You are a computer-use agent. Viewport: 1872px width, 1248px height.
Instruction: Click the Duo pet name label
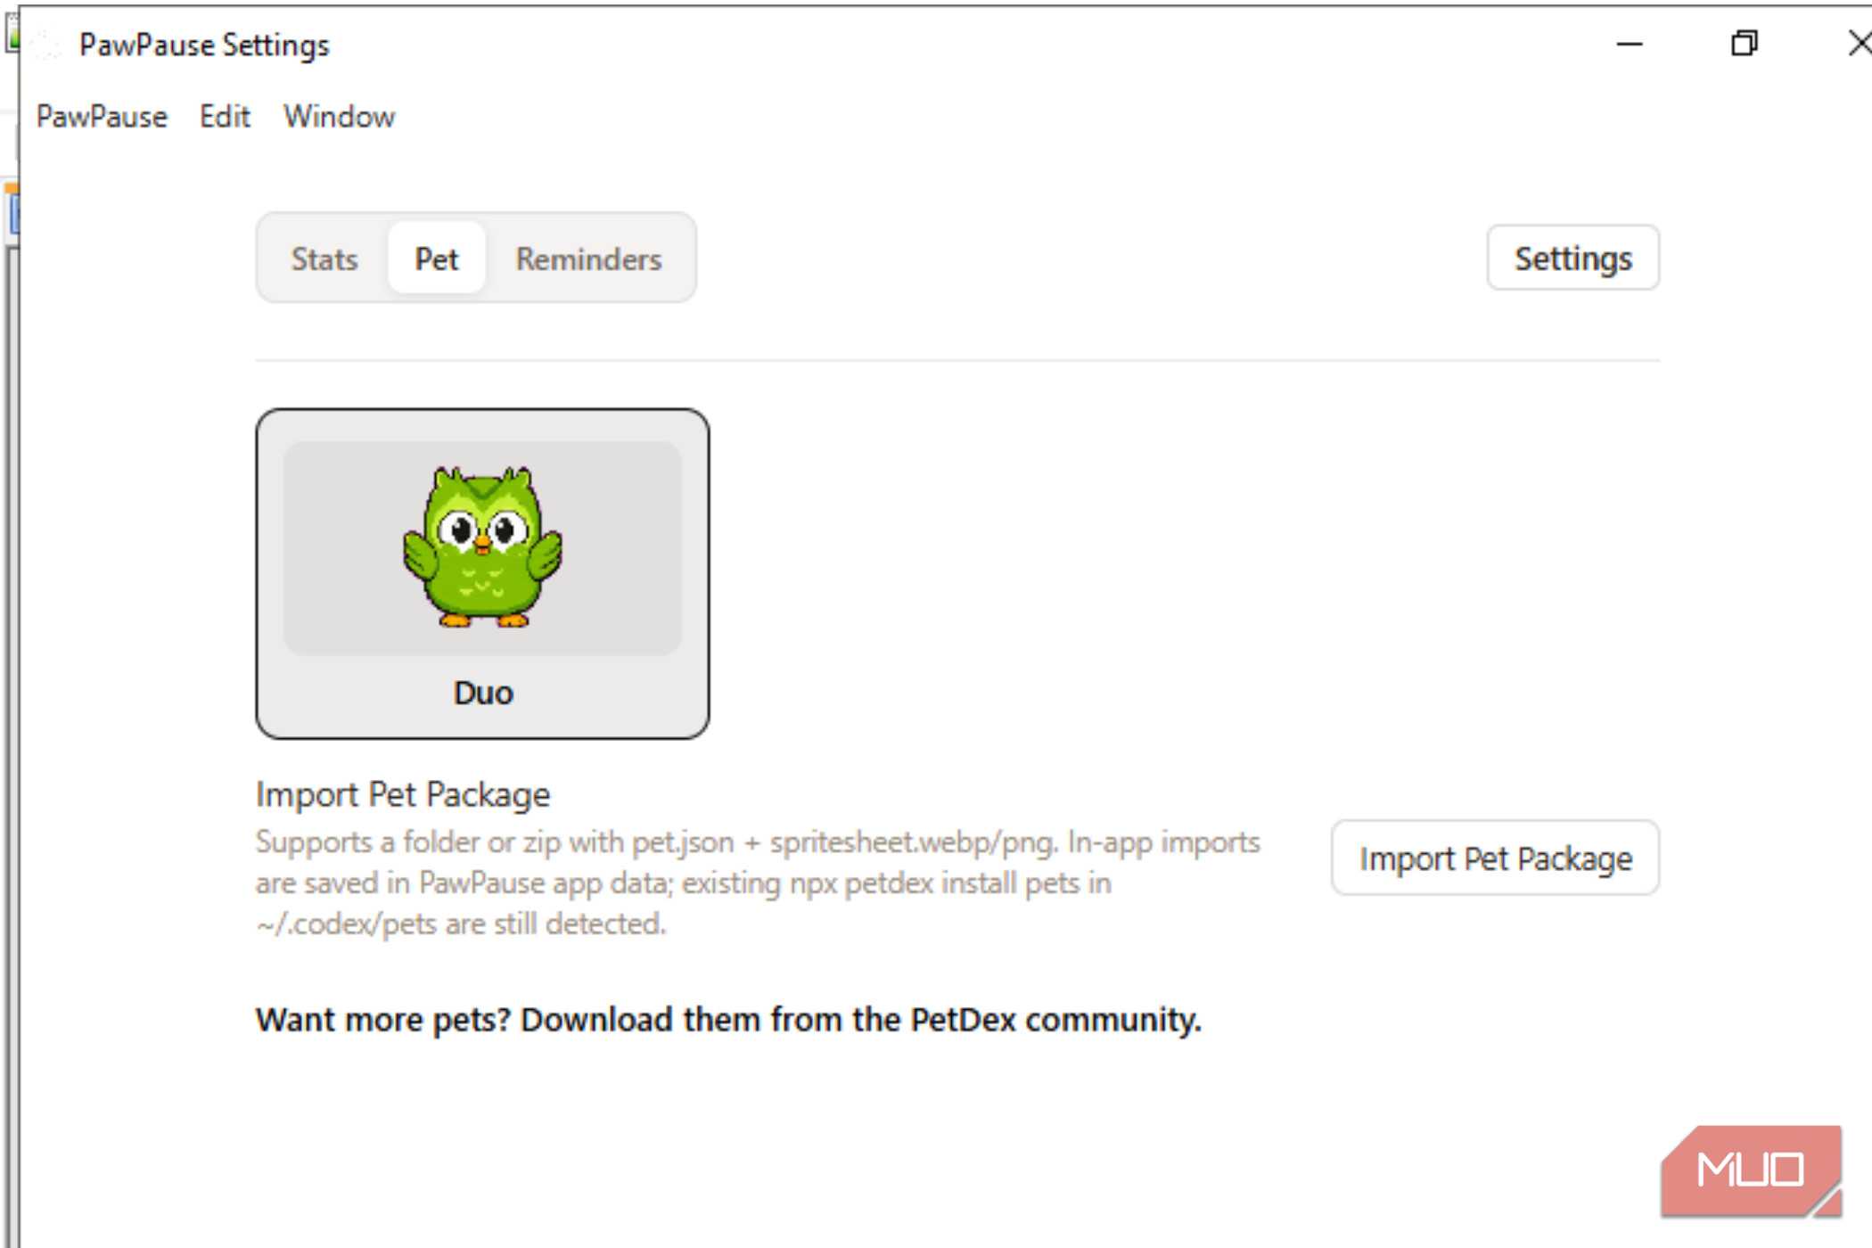click(483, 693)
